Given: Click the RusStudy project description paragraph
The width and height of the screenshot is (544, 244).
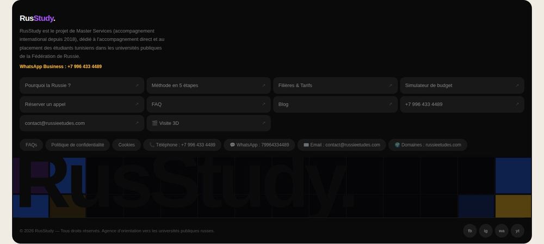Looking at the screenshot, I should (92, 44).
